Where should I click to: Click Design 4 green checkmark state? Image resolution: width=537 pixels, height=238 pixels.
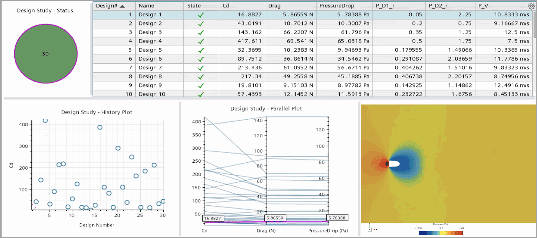[201, 41]
